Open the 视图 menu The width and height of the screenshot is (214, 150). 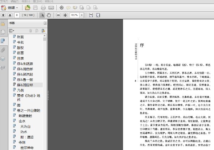pyautogui.click(x=26, y=1)
